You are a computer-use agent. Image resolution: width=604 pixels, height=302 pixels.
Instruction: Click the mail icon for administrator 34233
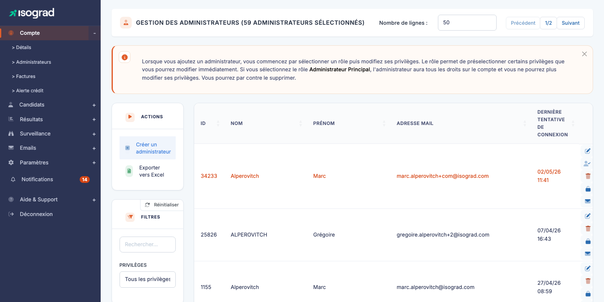coord(588,201)
